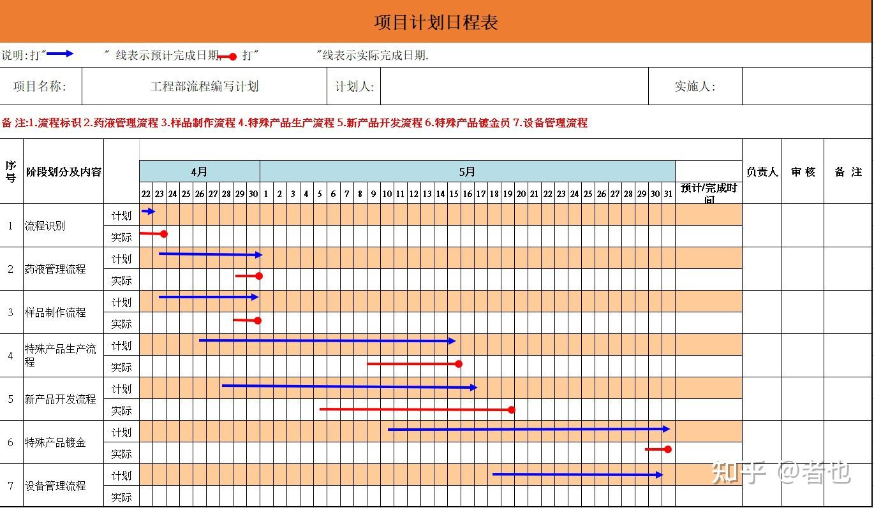Select the 计划人: label cell

(x=354, y=87)
